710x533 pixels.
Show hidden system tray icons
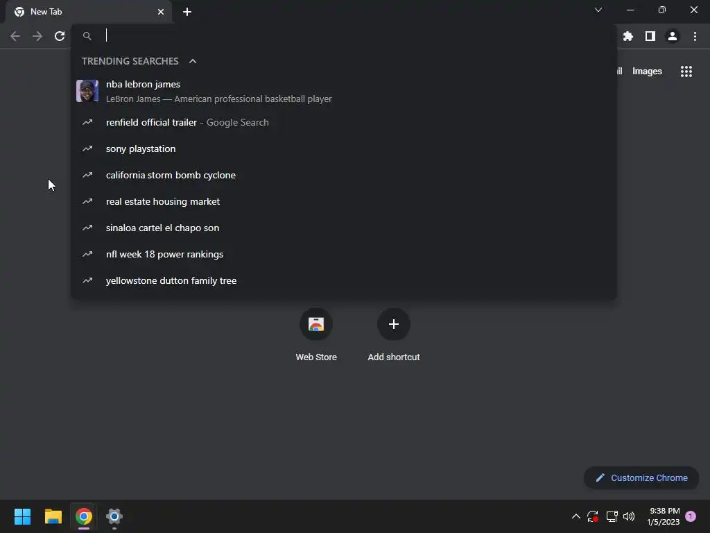576,516
